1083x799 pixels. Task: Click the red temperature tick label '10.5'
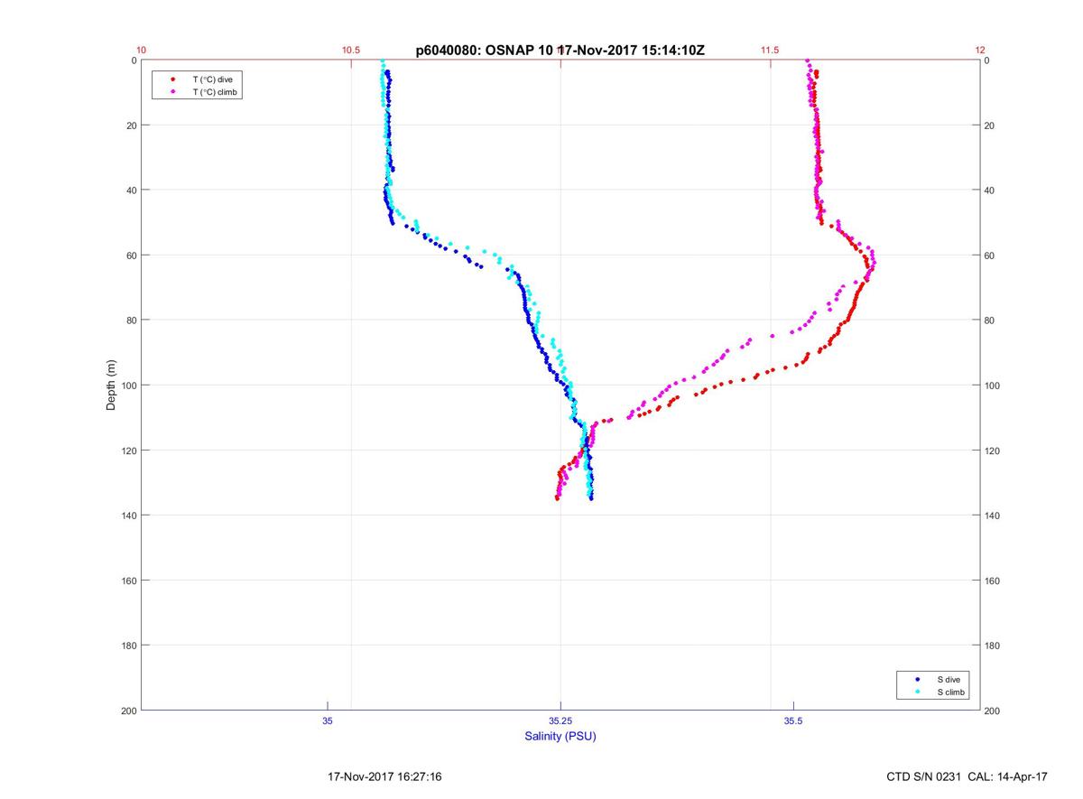coord(351,51)
